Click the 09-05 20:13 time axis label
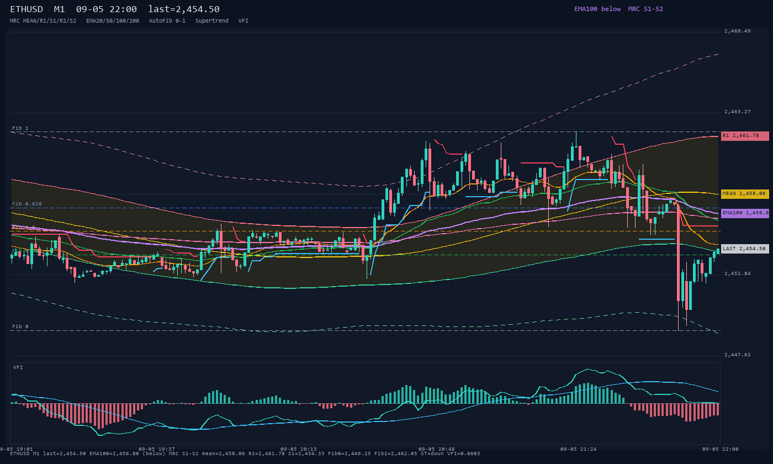773x464 pixels. [x=299, y=449]
